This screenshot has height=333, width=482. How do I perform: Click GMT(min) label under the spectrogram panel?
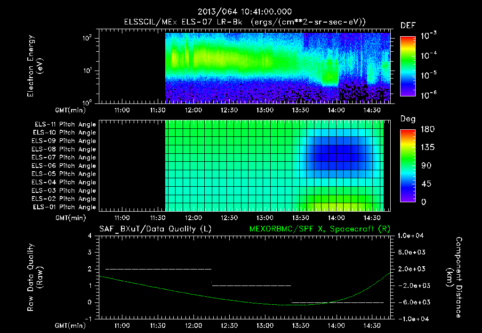coord(71,110)
